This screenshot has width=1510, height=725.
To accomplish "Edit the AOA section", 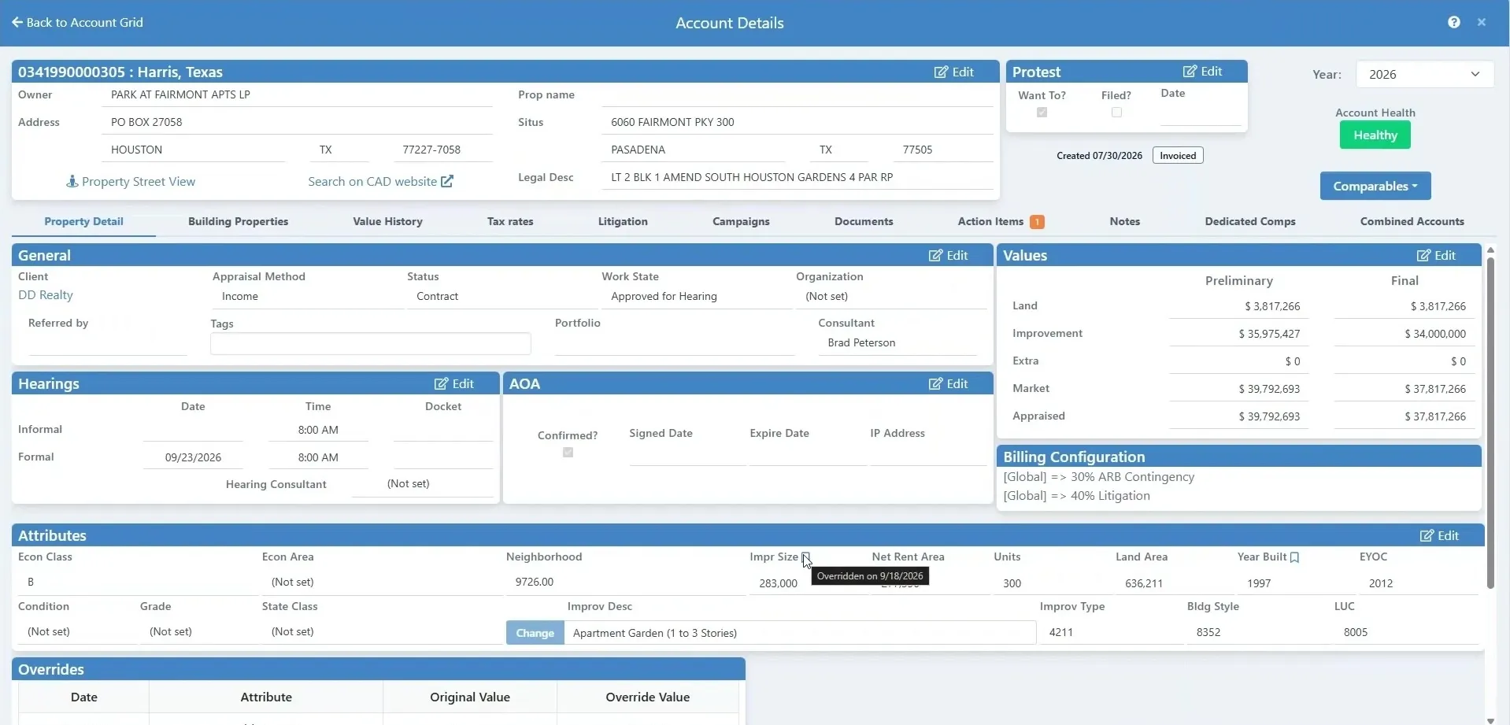I will (x=948, y=383).
